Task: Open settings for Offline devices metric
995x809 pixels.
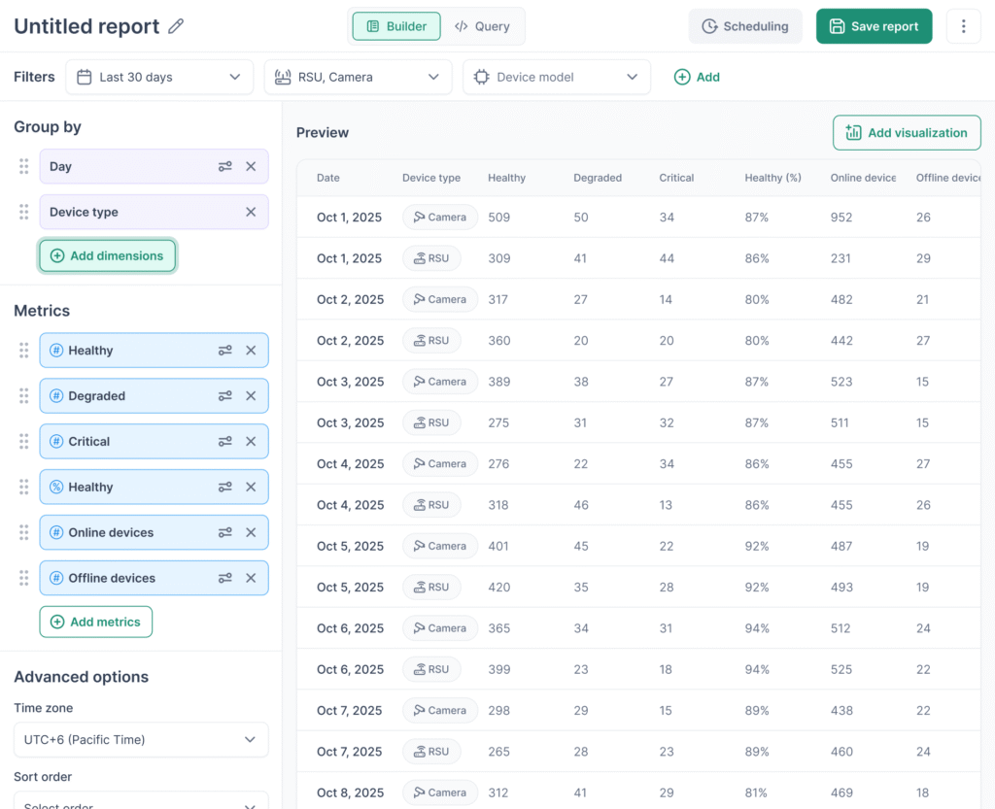Action: tap(225, 578)
